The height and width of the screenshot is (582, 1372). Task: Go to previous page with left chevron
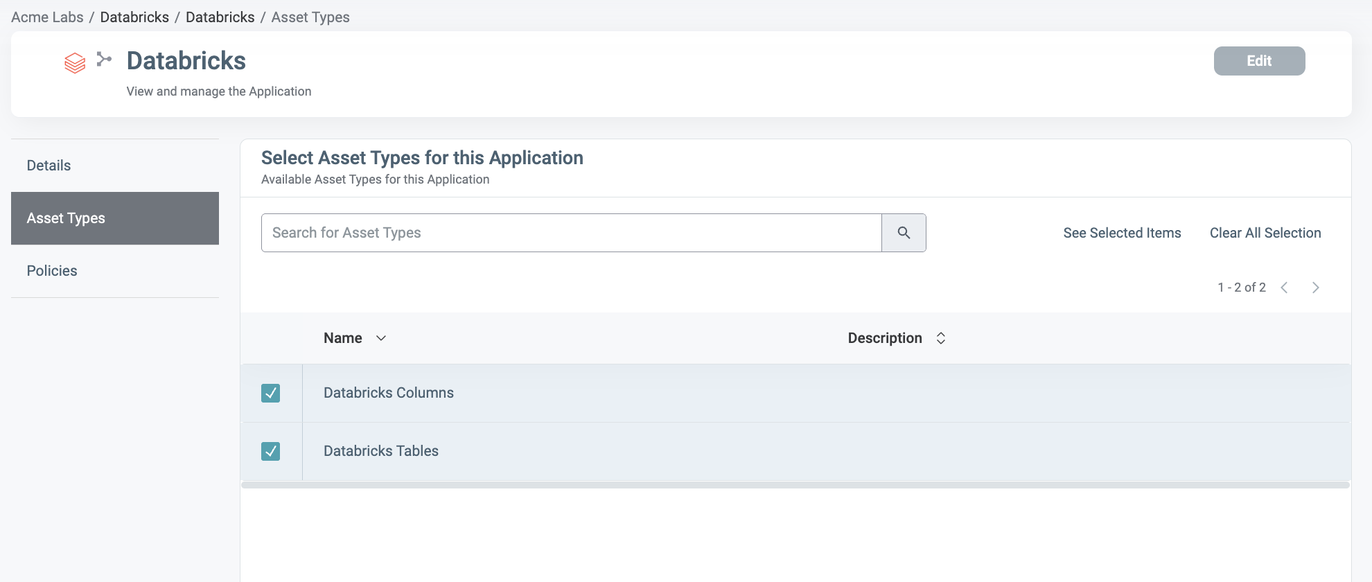point(1284,288)
